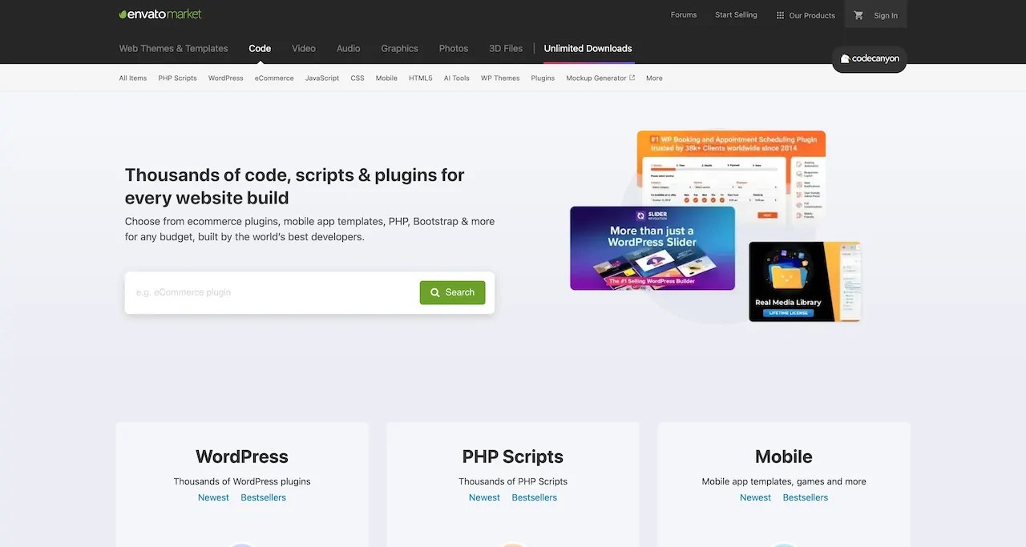Select the WP Themes category

pos(500,78)
